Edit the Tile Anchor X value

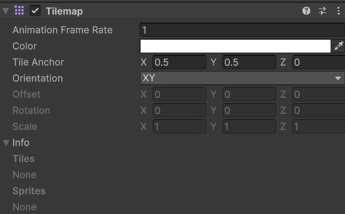coord(179,62)
